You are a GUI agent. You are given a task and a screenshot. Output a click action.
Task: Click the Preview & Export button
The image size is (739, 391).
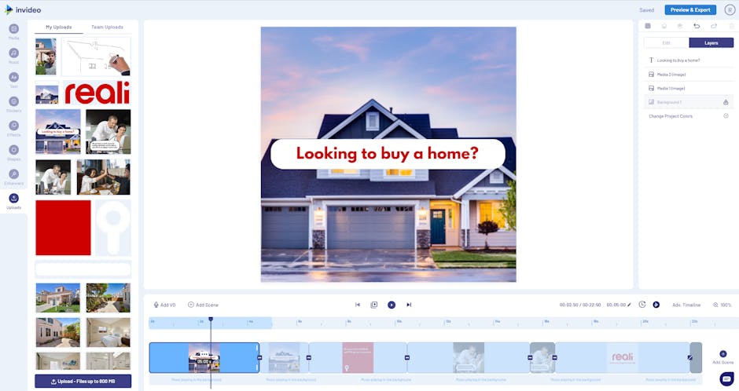(x=689, y=10)
